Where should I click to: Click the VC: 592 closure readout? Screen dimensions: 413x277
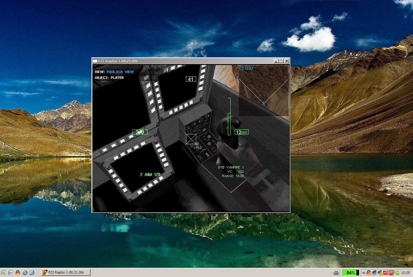(x=236, y=172)
